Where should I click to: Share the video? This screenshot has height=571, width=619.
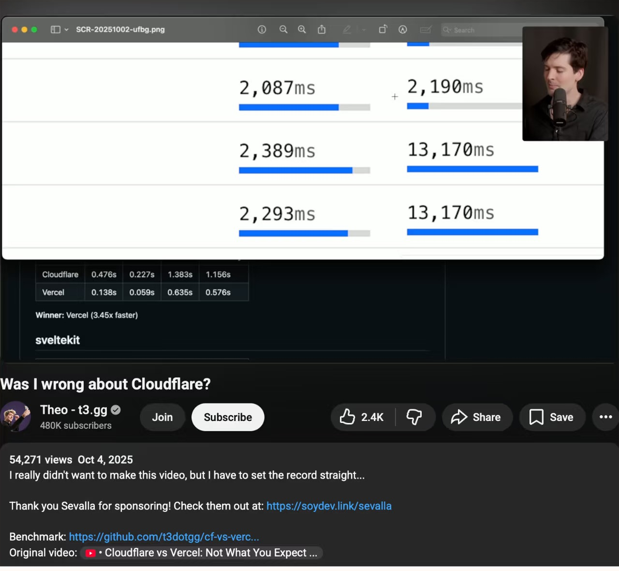click(x=477, y=417)
